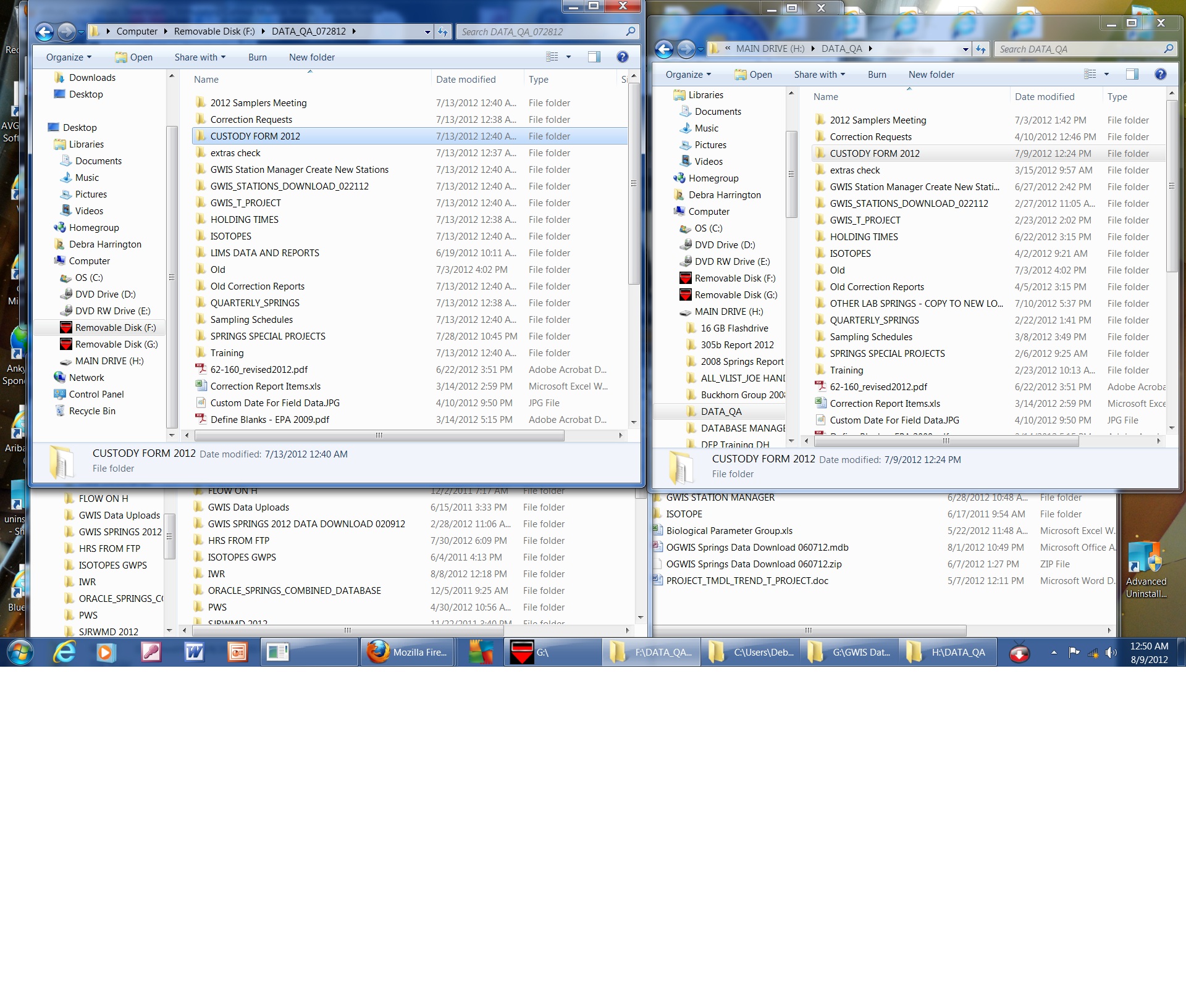Select Removable Disk (G:) in the left navigation tree
Image resolution: width=1186 pixels, height=997 pixels.
coord(116,344)
